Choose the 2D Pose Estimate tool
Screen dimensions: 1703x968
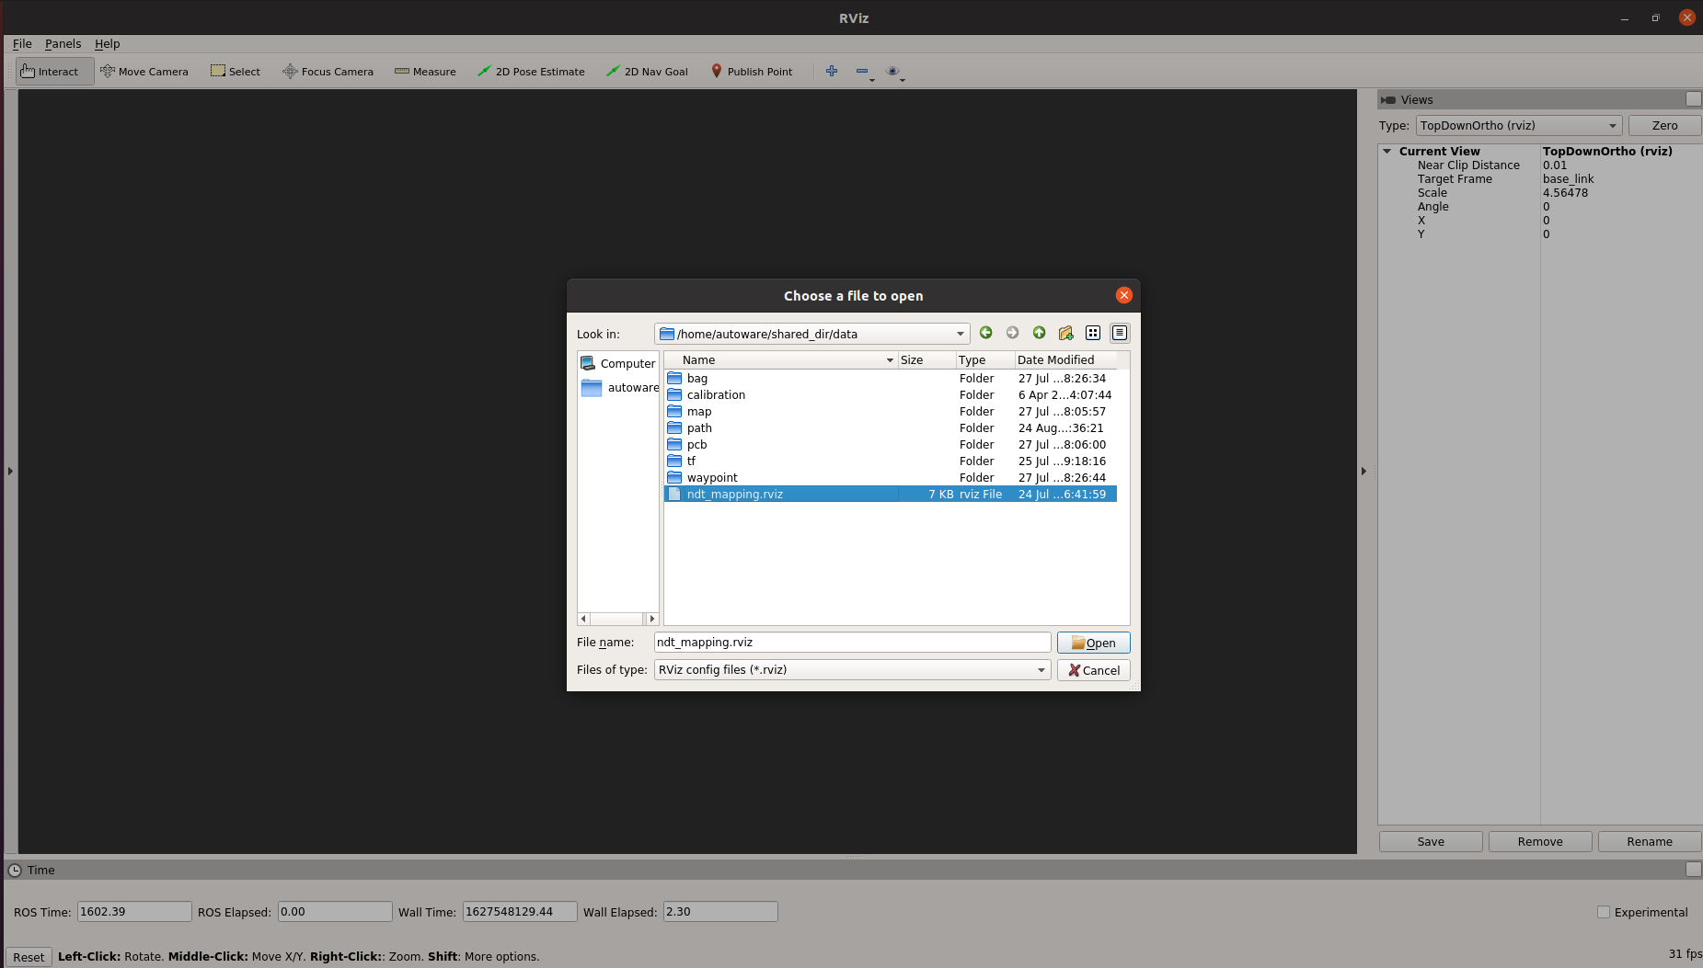tap(532, 71)
